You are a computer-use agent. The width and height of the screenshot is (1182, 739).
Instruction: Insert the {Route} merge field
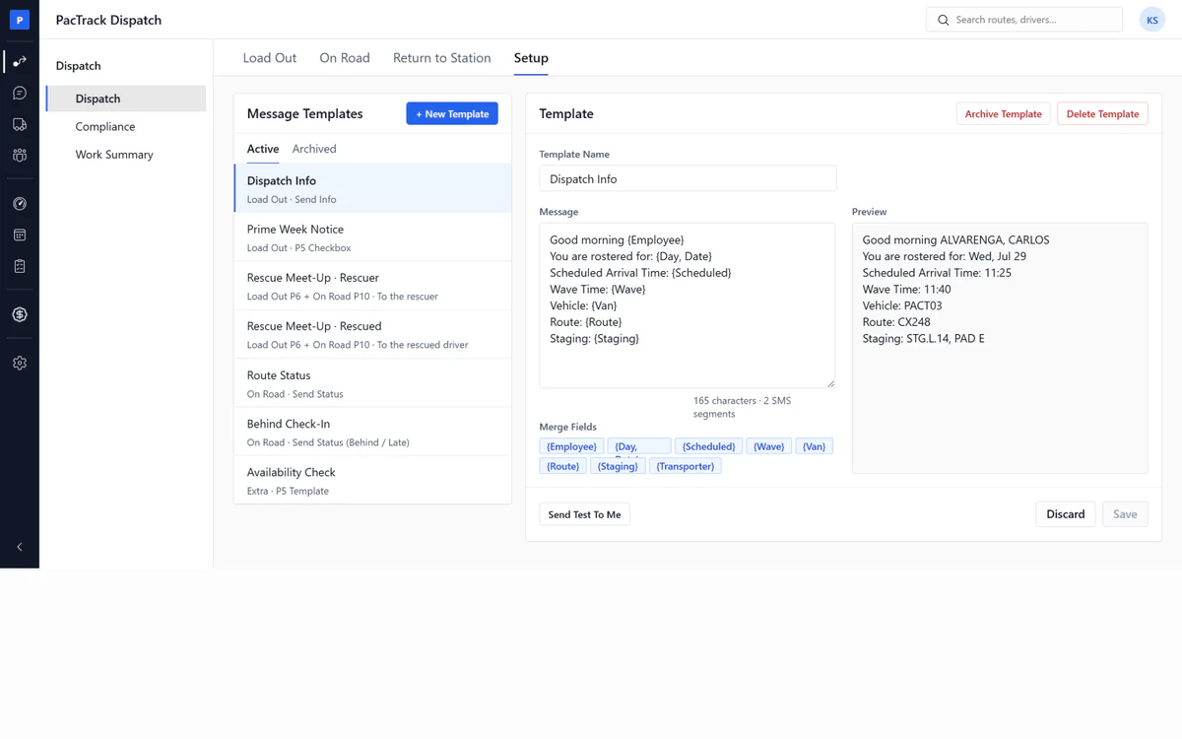pyautogui.click(x=562, y=466)
